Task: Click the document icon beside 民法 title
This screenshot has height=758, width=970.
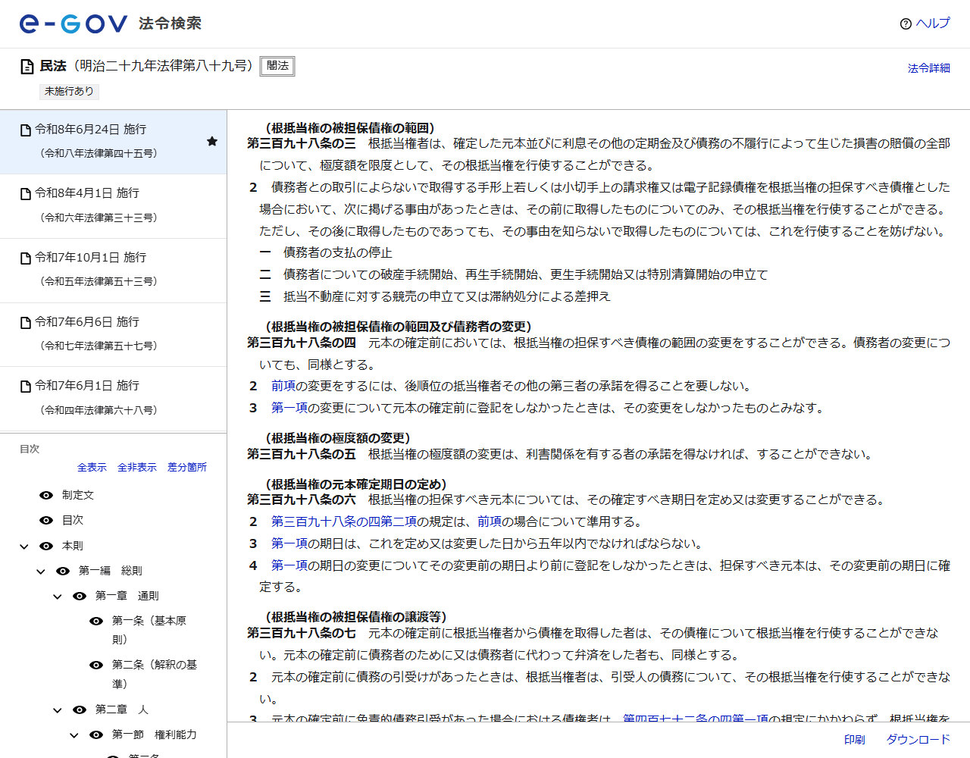Action: click(x=27, y=67)
